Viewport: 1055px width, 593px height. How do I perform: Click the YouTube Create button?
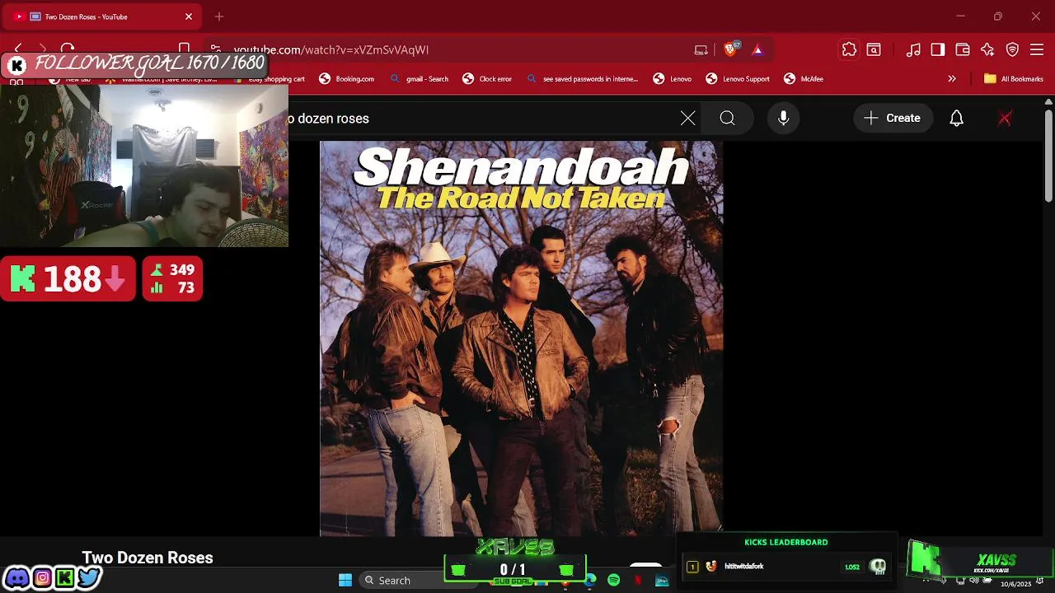[893, 119]
